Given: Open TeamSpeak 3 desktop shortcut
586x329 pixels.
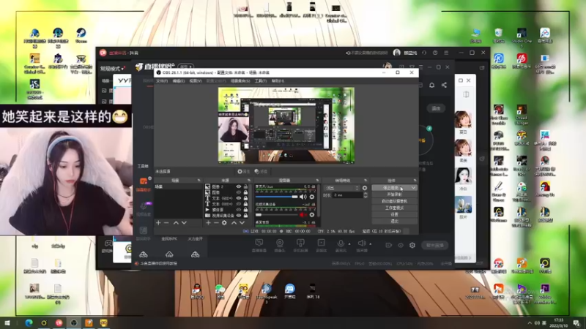Looking at the screenshot, I should click(x=267, y=292).
